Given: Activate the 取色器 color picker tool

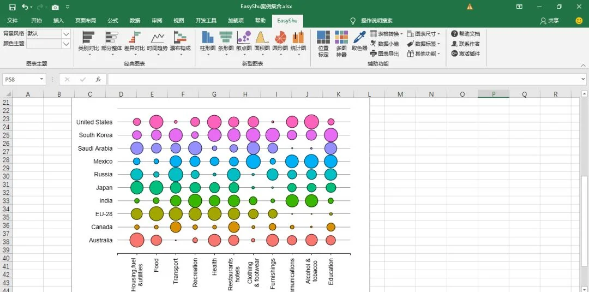Looking at the screenshot, I should click(x=359, y=41).
